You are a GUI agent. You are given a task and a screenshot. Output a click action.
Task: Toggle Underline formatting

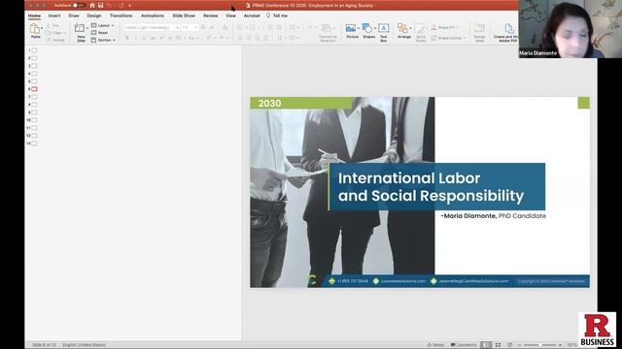tap(144, 38)
